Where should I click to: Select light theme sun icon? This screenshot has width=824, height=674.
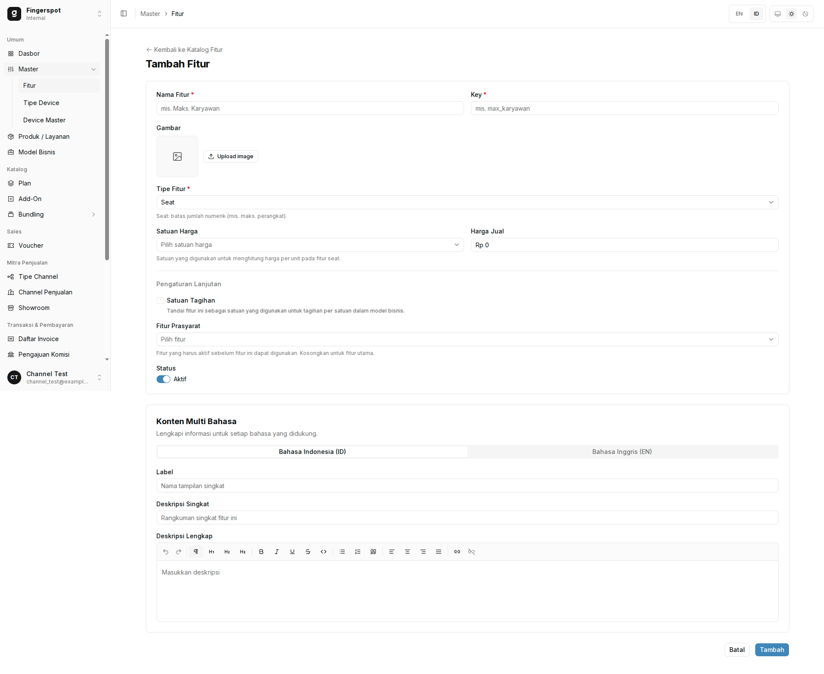pos(792,14)
